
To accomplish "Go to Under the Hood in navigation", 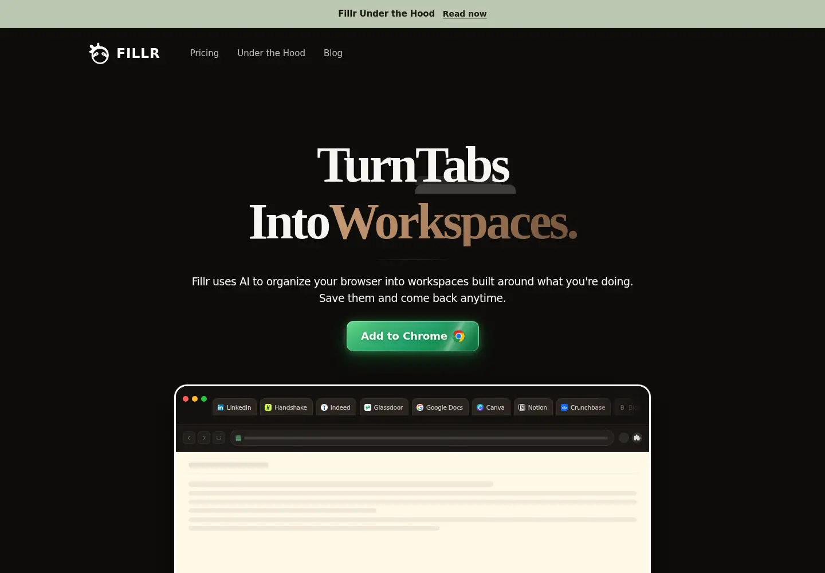I will tap(271, 53).
